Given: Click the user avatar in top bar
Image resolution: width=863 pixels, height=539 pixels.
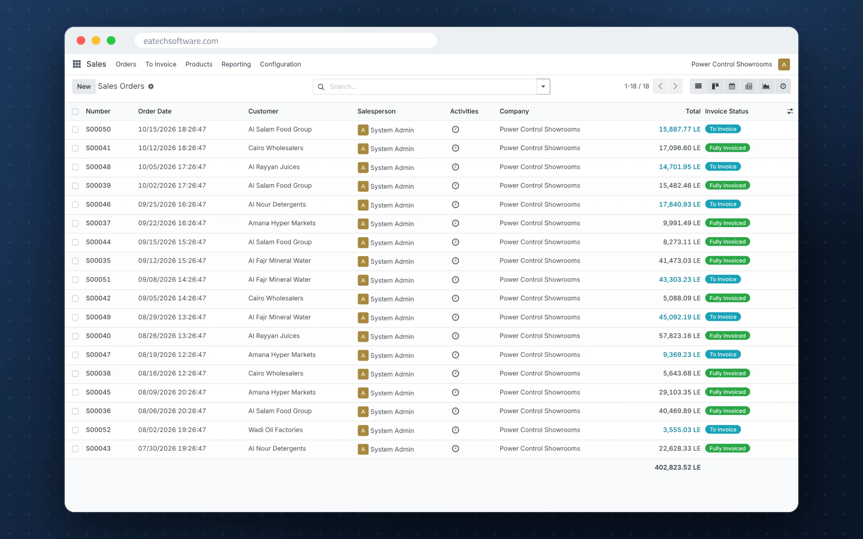Looking at the screenshot, I should coord(784,64).
